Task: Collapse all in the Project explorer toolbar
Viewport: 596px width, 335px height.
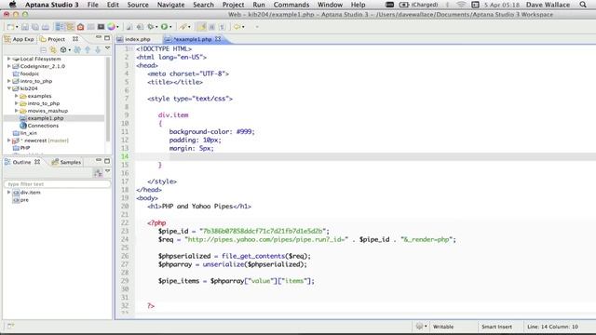Action: tap(44, 50)
